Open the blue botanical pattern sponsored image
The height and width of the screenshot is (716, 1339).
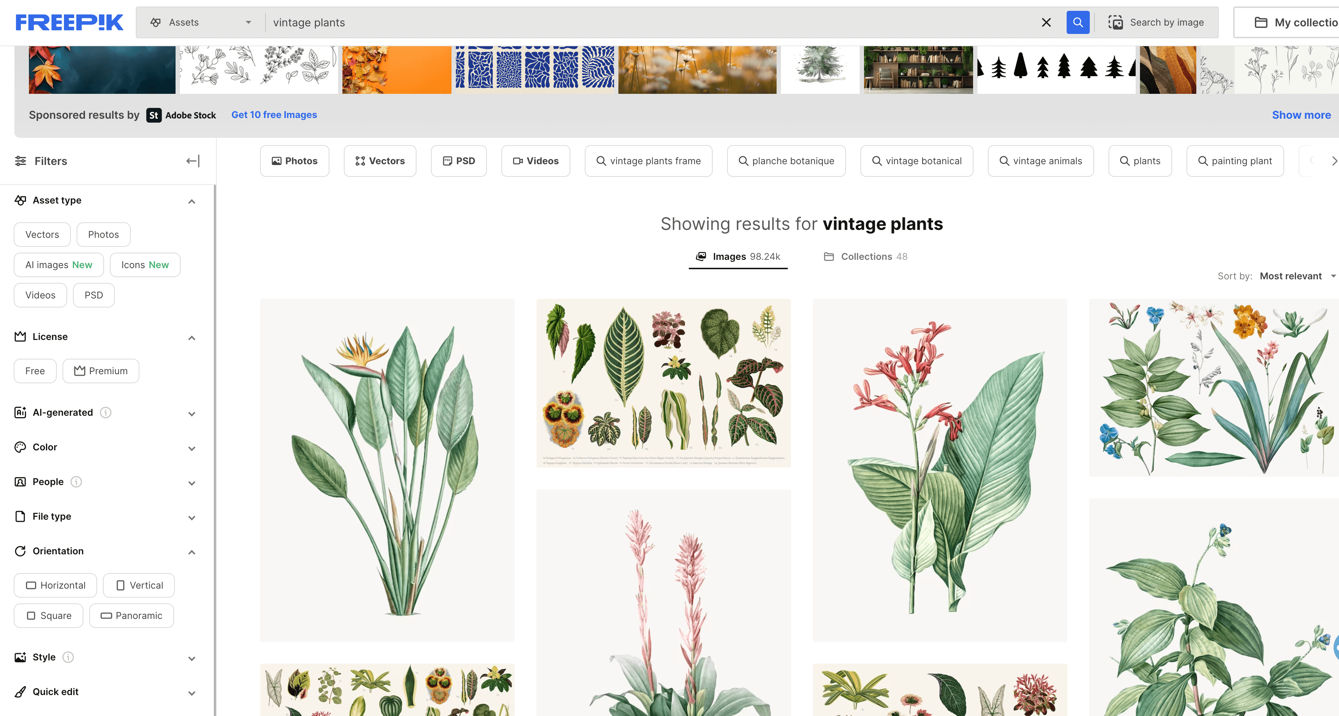click(534, 70)
